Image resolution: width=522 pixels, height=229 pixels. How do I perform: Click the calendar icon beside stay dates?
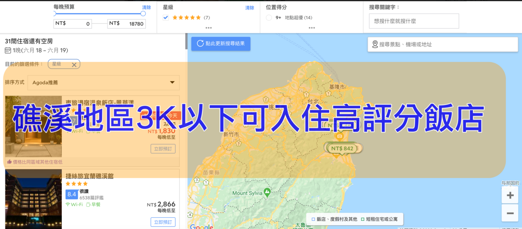[8, 50]
